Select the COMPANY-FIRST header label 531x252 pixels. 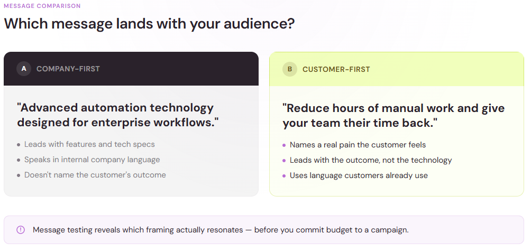(68, 69)
